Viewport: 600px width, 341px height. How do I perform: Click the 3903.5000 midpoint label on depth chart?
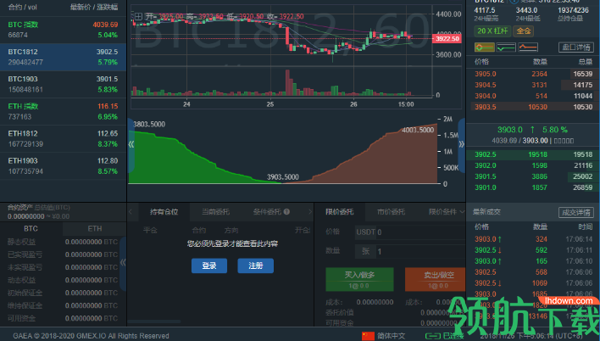tap(283, 177)
